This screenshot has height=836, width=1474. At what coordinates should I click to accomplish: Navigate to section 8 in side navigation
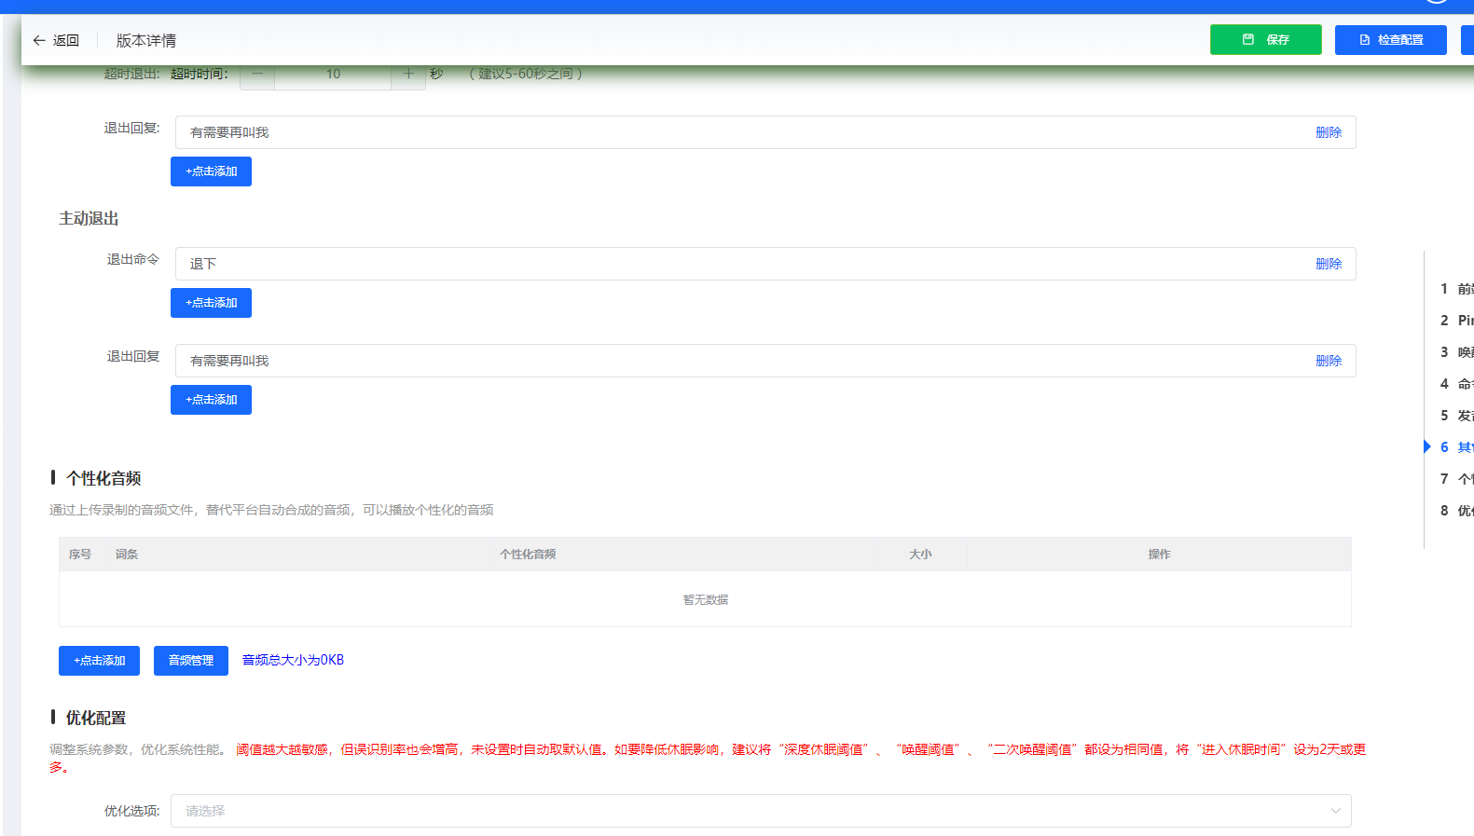click(1455, 511)
